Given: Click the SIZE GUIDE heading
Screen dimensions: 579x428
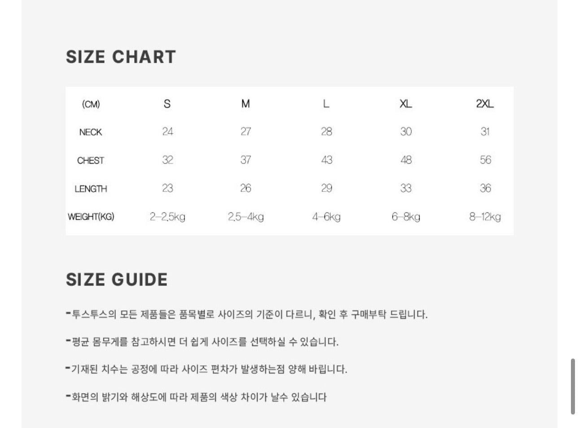Looking at the screenshot, I should point(117,280).
